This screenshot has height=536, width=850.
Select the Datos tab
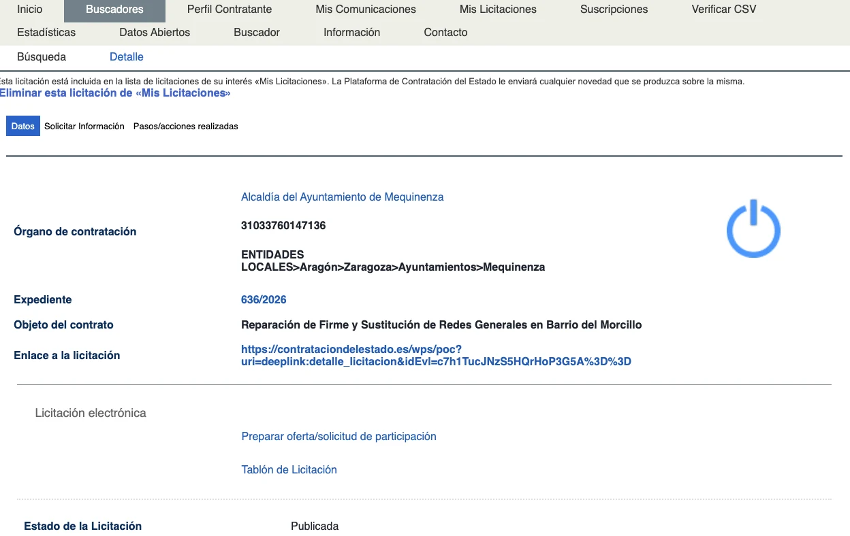pos(23,126)
